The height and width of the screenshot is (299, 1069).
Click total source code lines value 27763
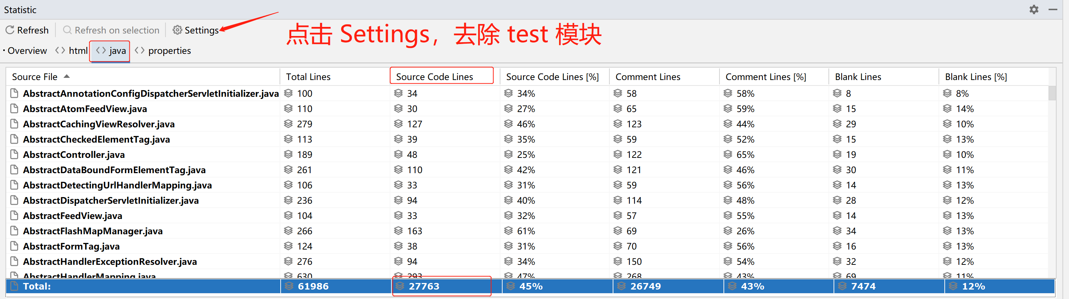tap(424, 286)
